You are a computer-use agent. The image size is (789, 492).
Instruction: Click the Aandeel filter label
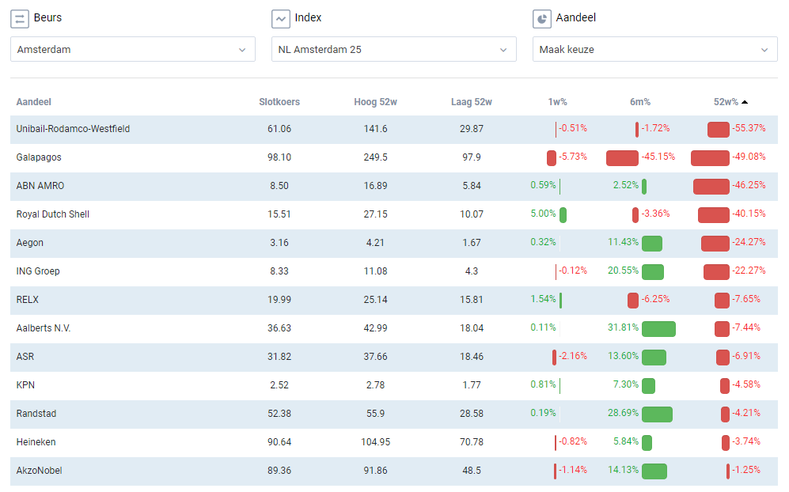point(575,17)
